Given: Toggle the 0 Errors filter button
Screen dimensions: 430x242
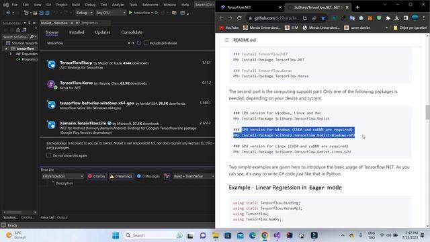Looking at the screenshot, I should [x=97, y=176].
